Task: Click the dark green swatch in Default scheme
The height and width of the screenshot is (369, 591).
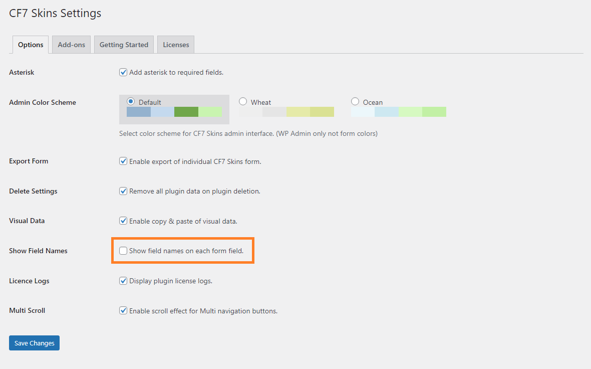Action: (x=186, y=112)
